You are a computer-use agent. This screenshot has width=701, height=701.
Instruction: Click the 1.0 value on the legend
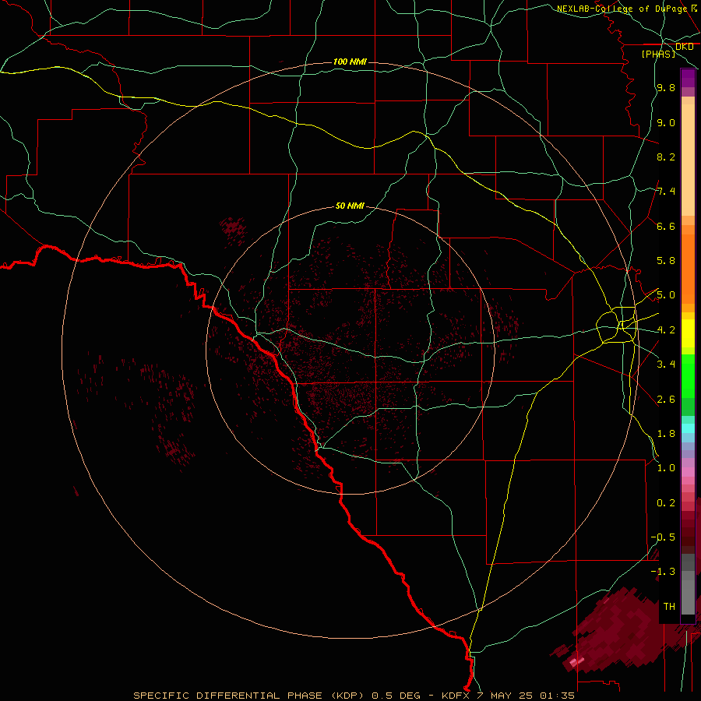tap(666, 468)
